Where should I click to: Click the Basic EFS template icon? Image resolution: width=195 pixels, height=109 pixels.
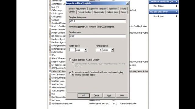click(50, 7)
